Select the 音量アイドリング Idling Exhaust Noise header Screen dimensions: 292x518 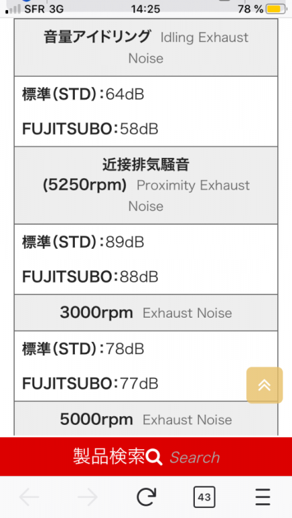tap(146, 48)
